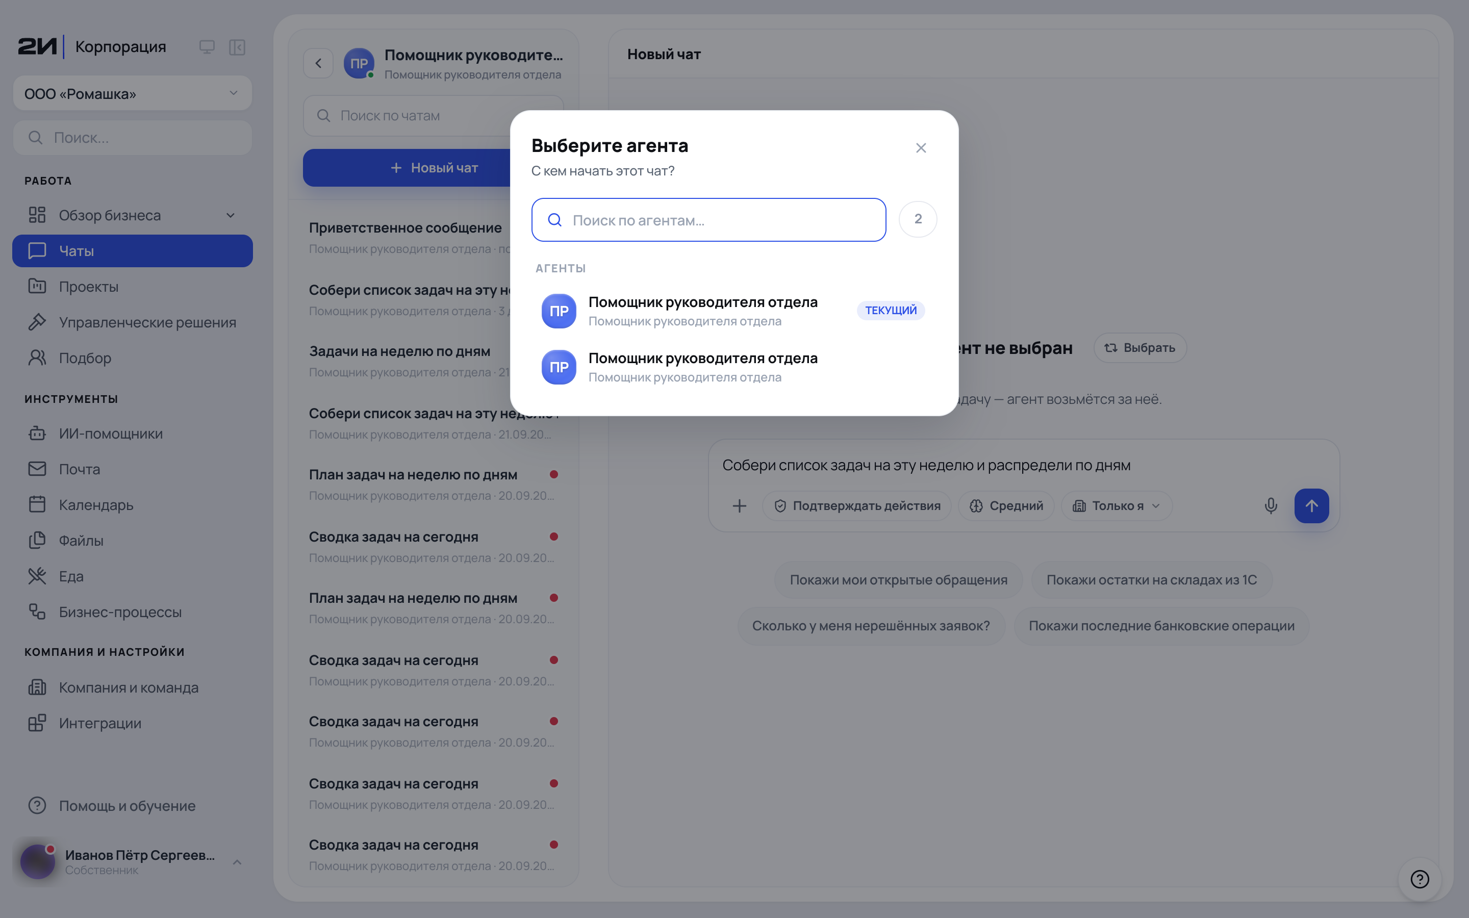Open Помощь и обучение
1469x918 pixels.
tap(132, 806)
